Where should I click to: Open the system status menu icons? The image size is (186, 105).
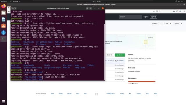tap(180, 1)
